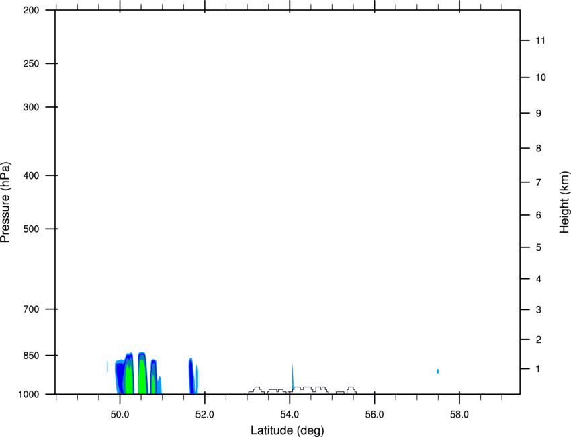Click the 200 pressure tick label
The height and width of the screenshot is (437, 571).
click(x=31, y=10)
